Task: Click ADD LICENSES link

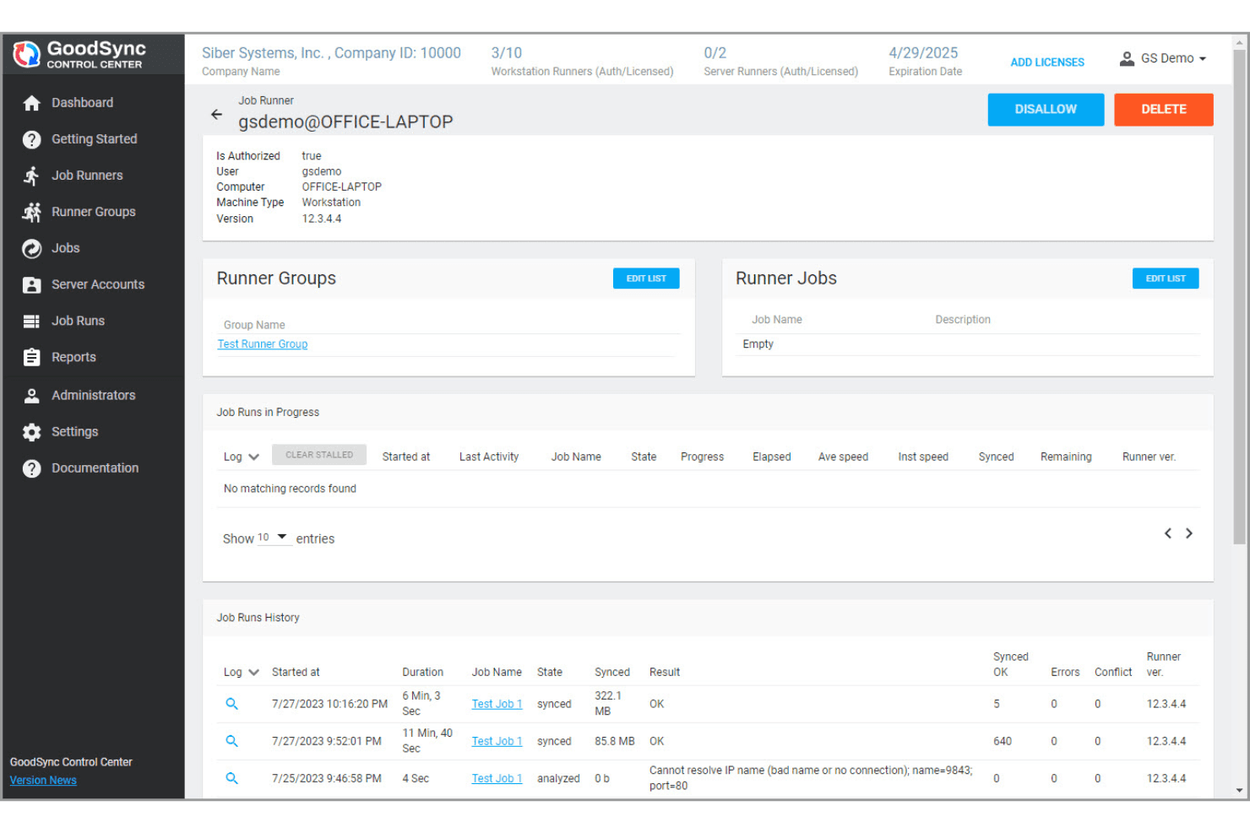Action: coord(1047,62)
